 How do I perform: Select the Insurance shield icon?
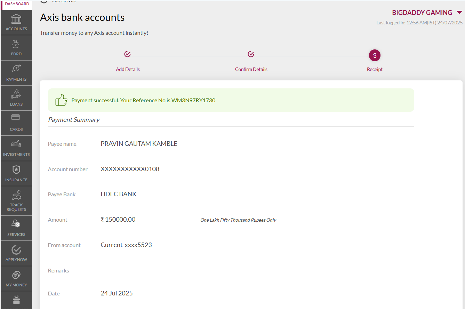coord(16,170)
